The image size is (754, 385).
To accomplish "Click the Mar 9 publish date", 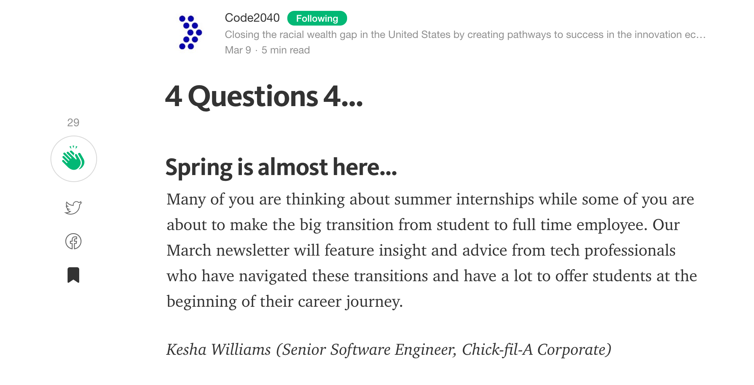I will (x=238, y=50).
